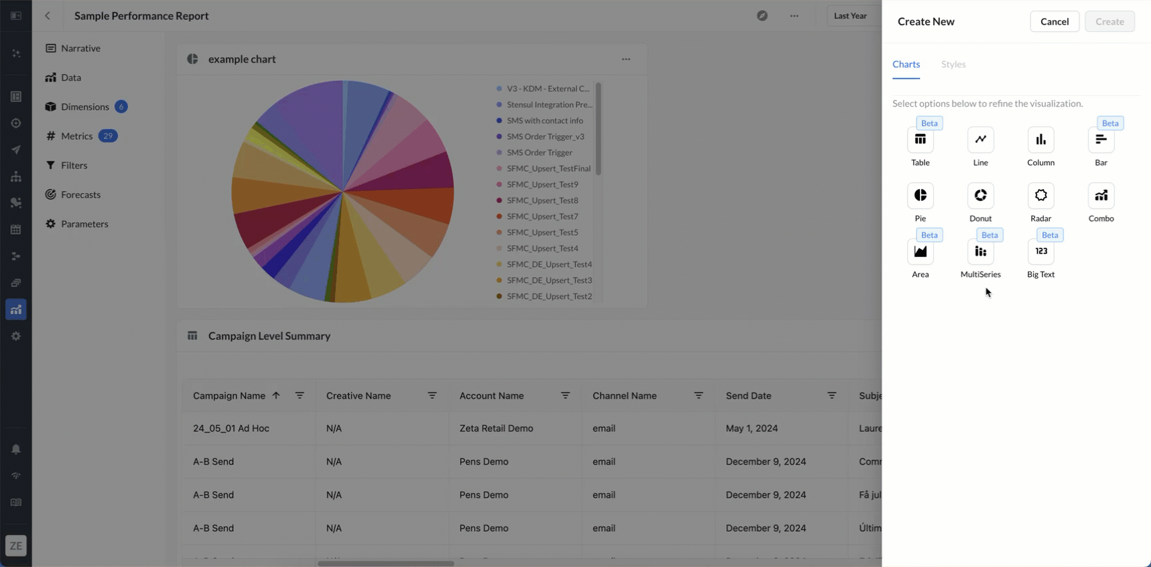Select the MultiSeries chart icon
This screenshot has height=567, width=1151.
[x=980, y=251]
